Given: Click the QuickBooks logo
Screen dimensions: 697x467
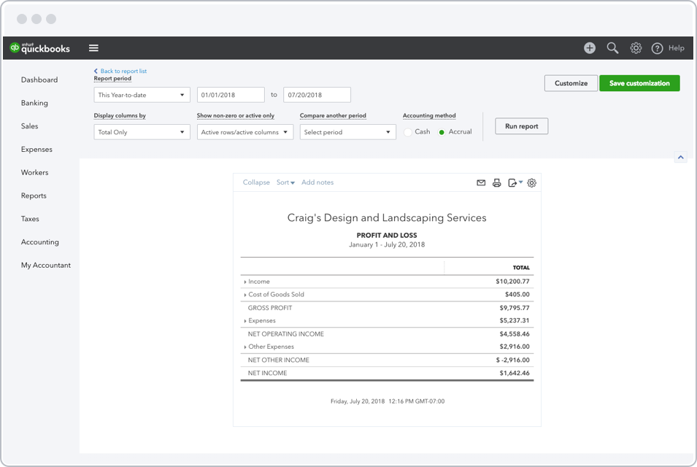Looking at the screenshot, I should click(40, 48).
